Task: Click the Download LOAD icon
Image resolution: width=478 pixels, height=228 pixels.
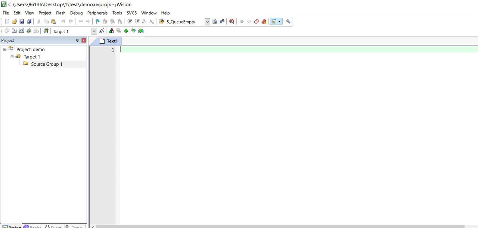Action: pos(46,31)
